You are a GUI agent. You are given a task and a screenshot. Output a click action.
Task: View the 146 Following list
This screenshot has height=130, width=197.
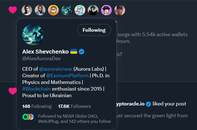tap(37, 106)
